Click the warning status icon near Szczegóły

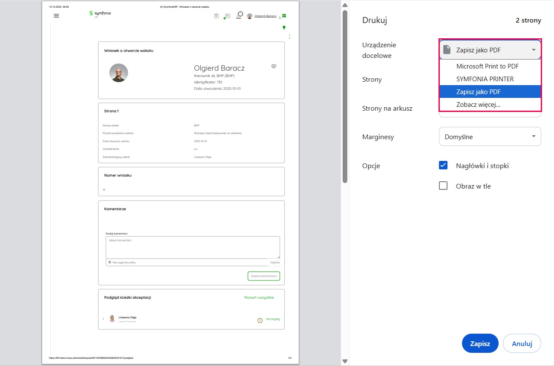(x=260, y=320)
